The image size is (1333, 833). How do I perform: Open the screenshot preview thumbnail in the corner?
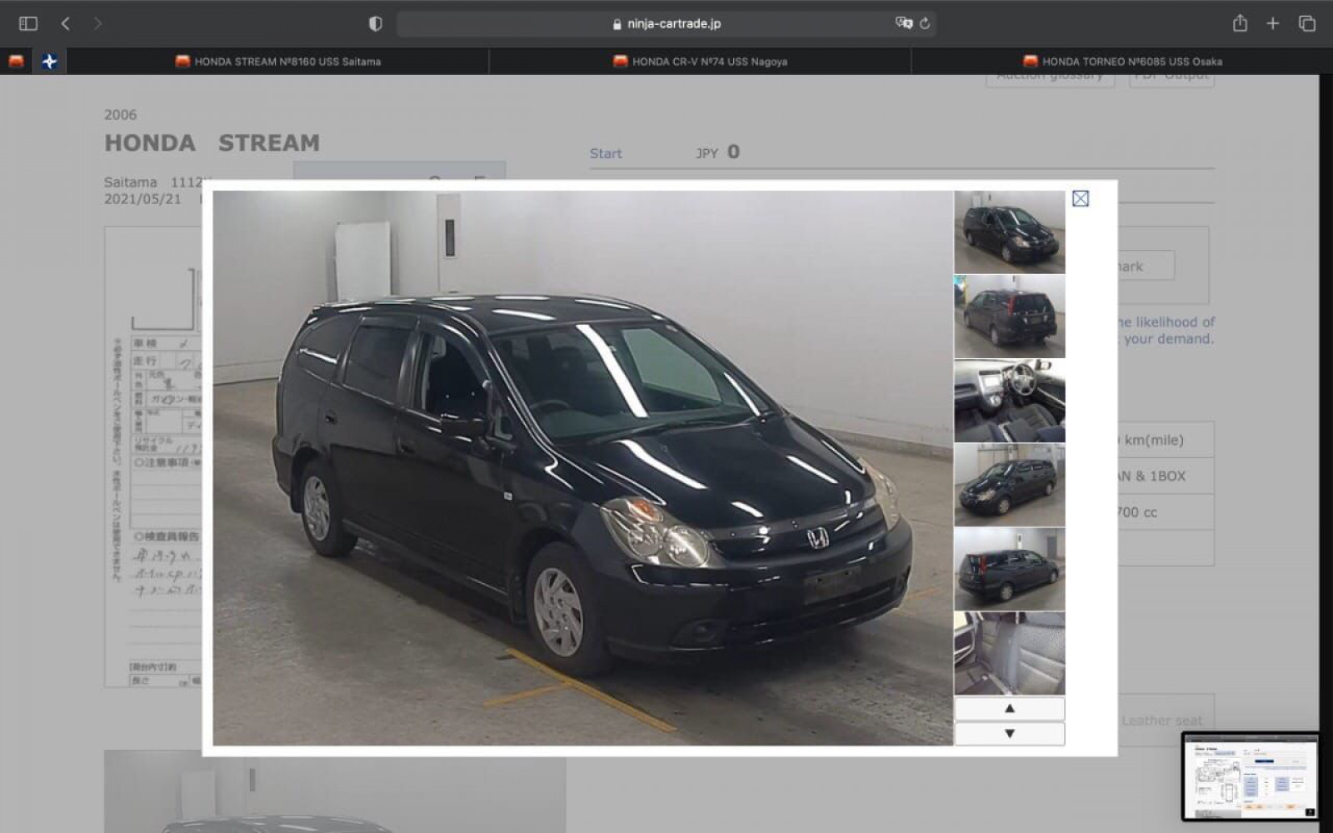point(1251,776)
